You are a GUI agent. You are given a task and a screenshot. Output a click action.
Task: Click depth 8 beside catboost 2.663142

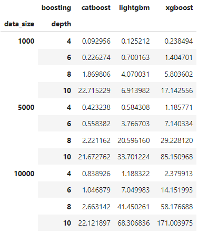click(69, 207)
